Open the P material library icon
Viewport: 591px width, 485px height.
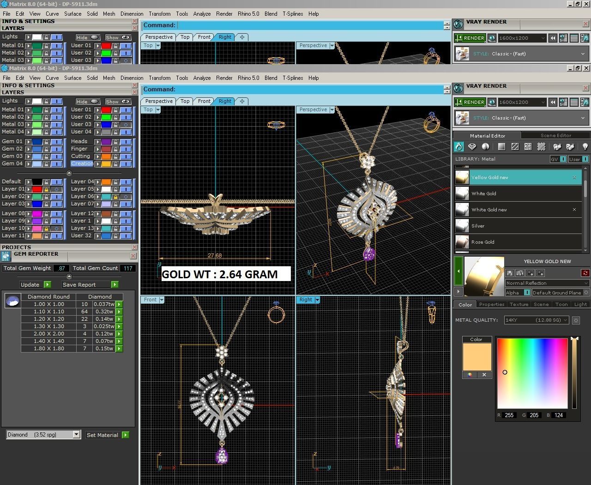tap(571, 147)
